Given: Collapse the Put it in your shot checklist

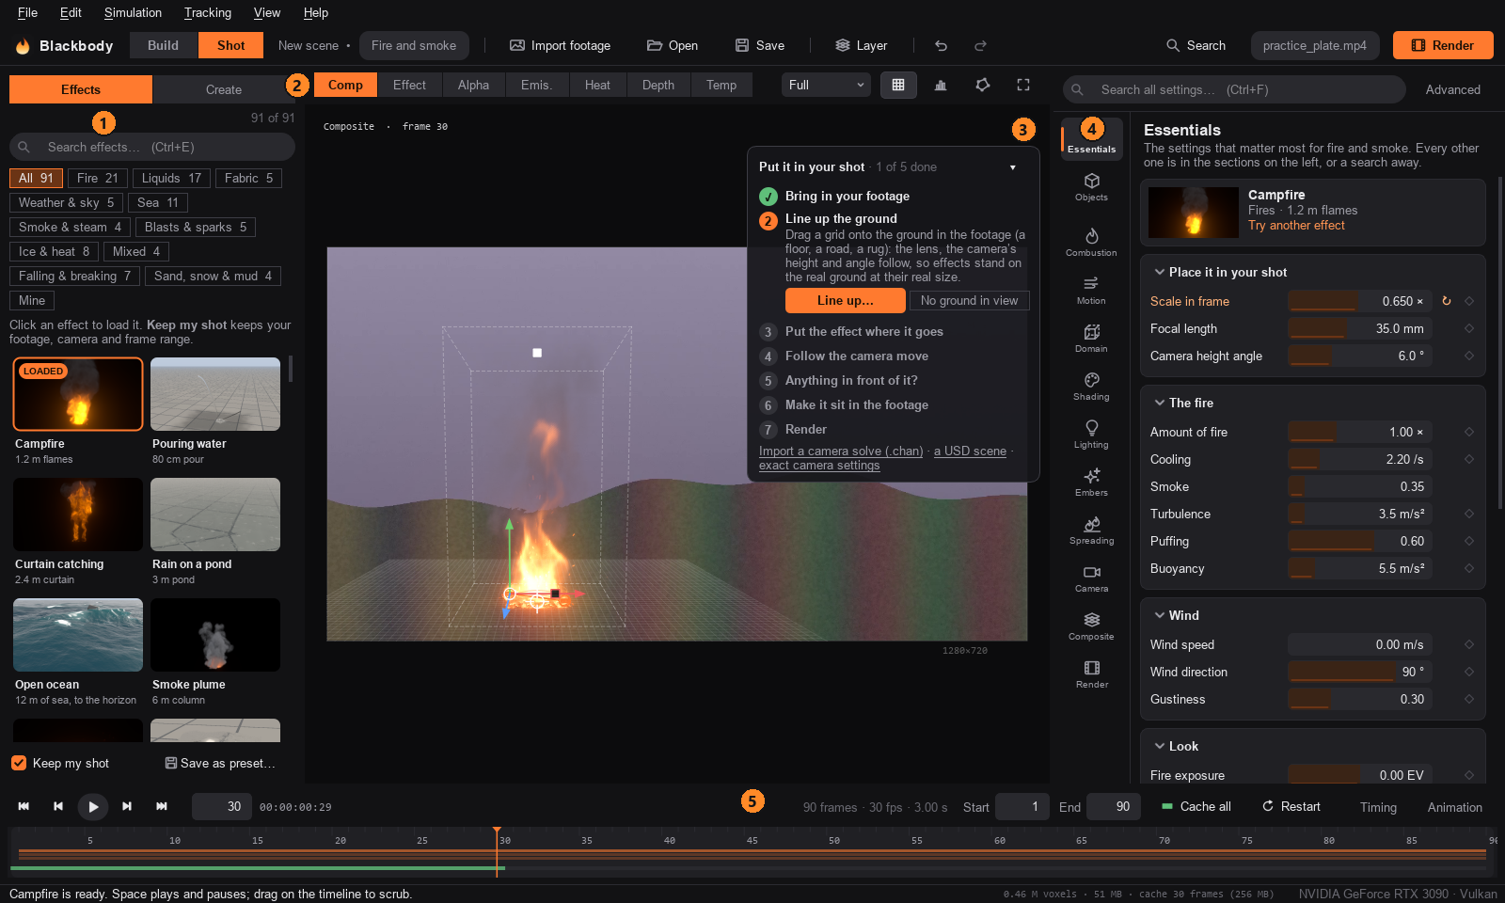Looking at the screenshot, I should [x=1013, y=167].
